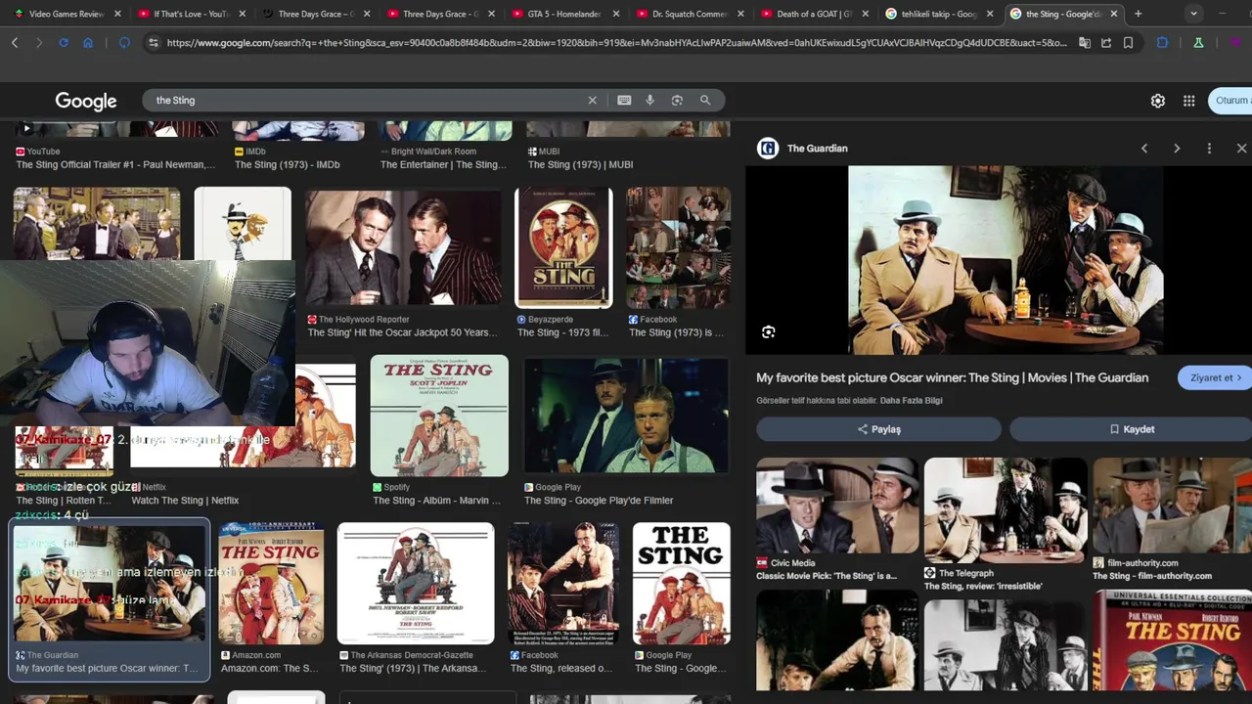Viewport: 1252px width, 704px height.
Task: Open the Civic Media related image
Action: [x=836, y=506]
